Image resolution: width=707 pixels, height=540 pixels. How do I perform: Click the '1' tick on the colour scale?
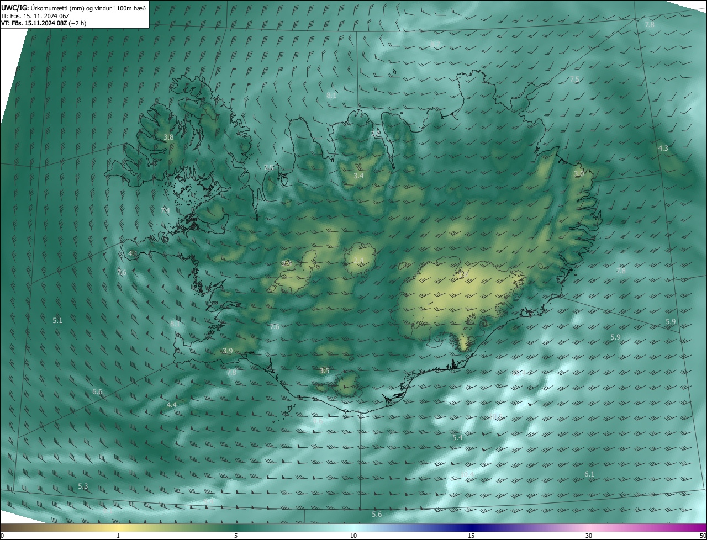(118, 536)
